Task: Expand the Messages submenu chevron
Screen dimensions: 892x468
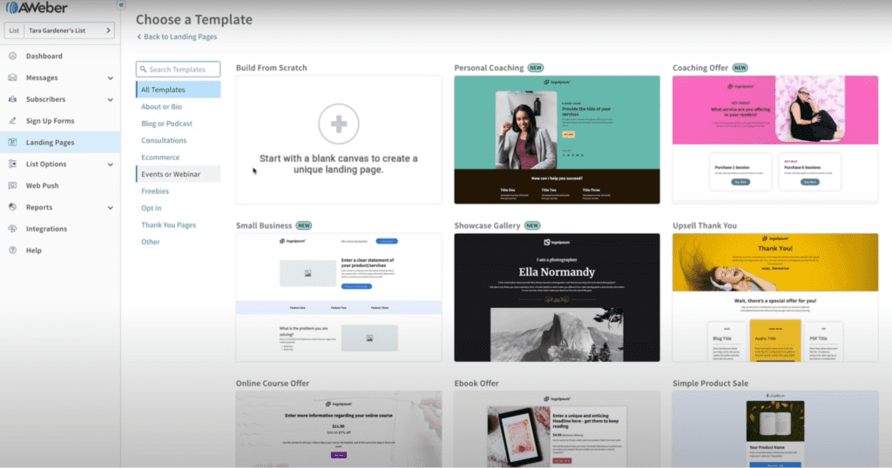Action: coord(111,77)
